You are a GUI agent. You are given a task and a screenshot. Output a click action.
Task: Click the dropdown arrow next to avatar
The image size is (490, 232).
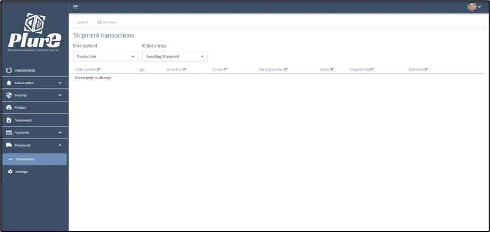click(480, 7)
